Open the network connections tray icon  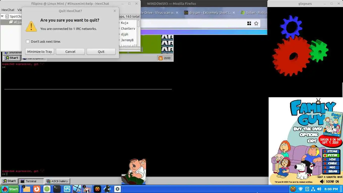click(313, 189)
